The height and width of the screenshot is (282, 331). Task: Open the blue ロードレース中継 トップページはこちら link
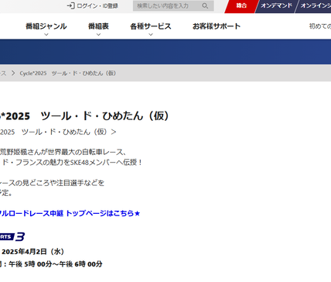(70, 213)
